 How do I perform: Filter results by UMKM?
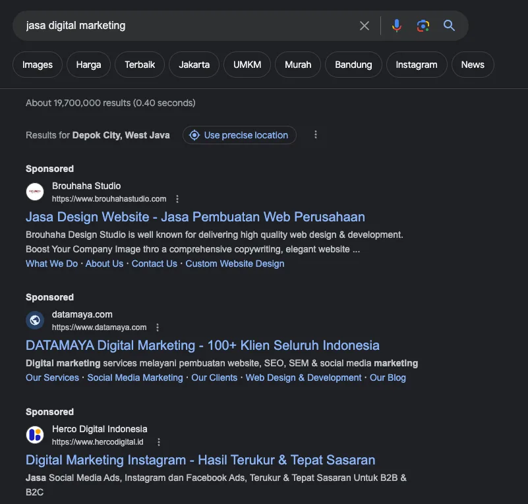click(x=247, y=65)
